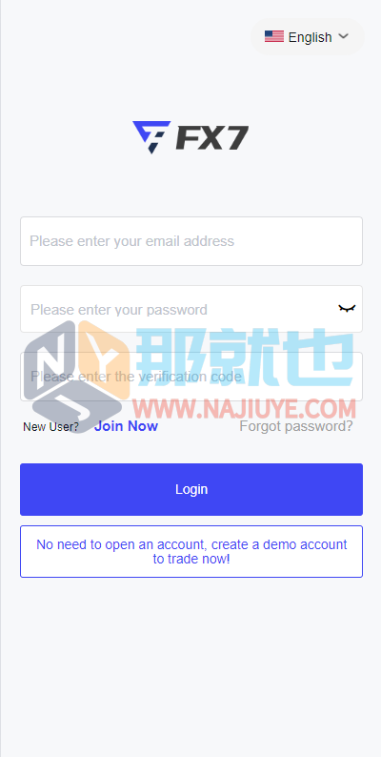Click empty page area below demo button

pos(191,666)
